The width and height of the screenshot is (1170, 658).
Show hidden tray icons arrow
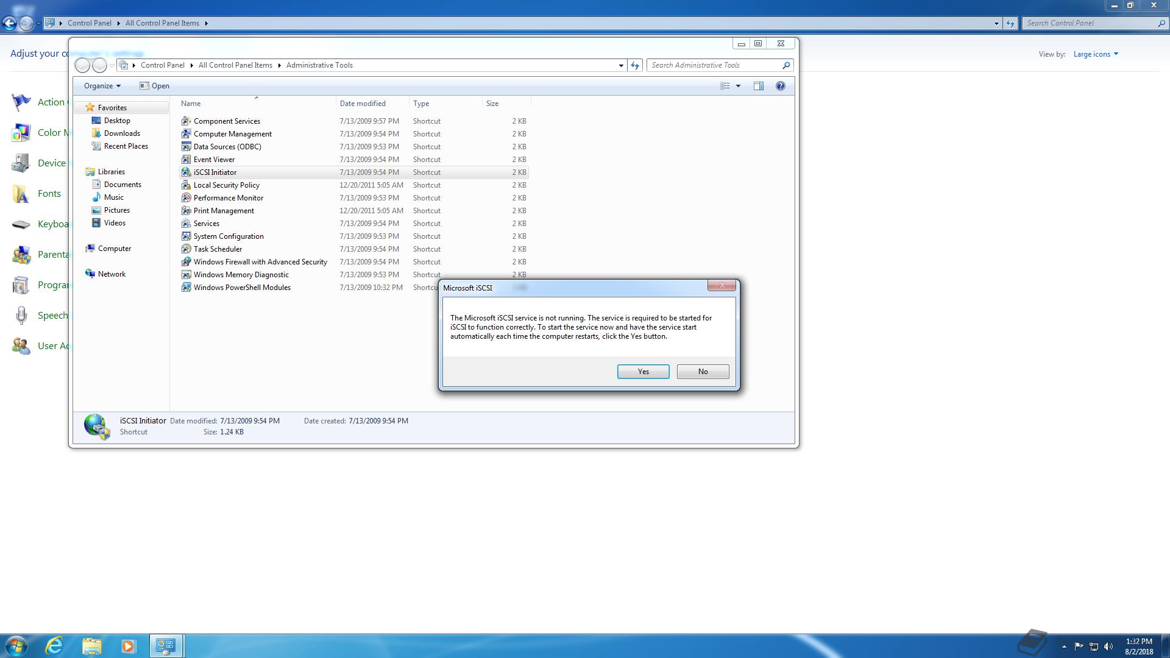point(1064,646)
